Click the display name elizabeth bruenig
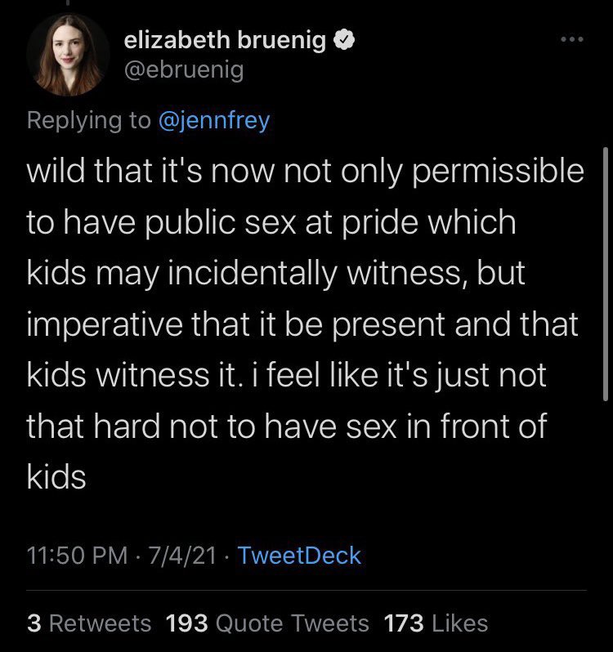This screenshot has height=652, width=613. coord(226,41)
